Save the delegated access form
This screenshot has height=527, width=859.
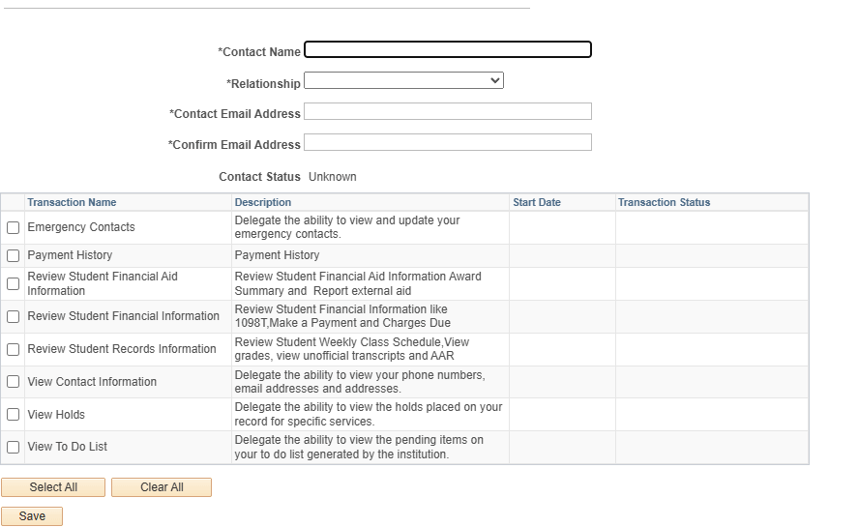click(x=32, y=516)
